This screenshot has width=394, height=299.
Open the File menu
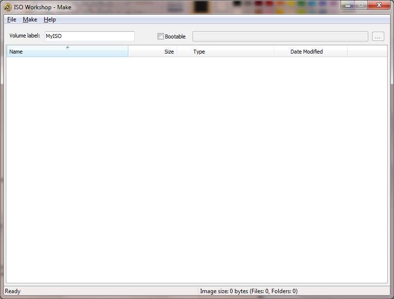click(x=11, y=19)
